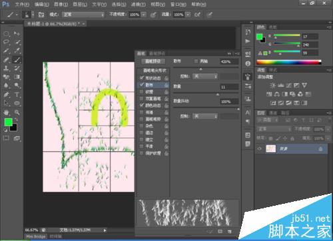Open the Clone Source icon in the dock
Image resolution: width=333 pixels, height=241 pixels.
click(248, 99)
